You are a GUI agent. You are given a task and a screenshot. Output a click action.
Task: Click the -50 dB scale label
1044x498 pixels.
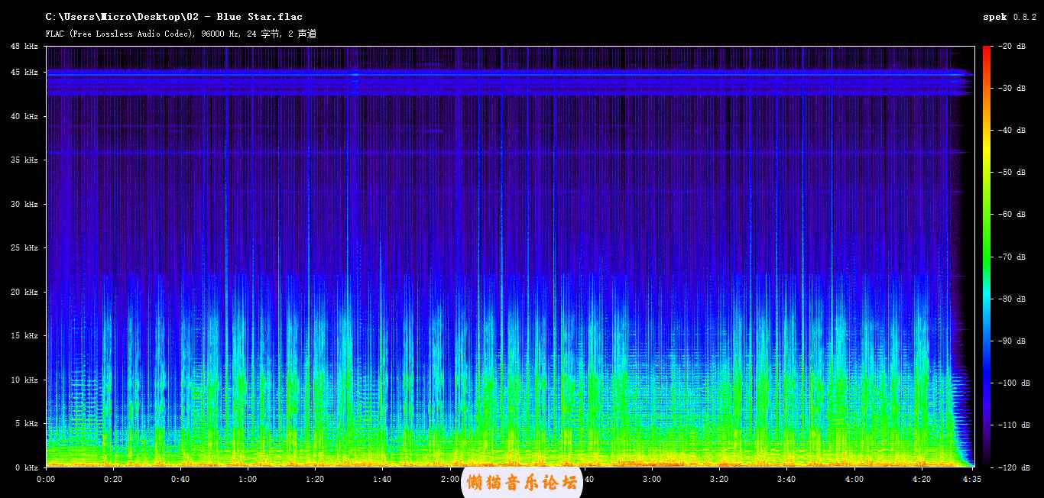coord(1013,173)
